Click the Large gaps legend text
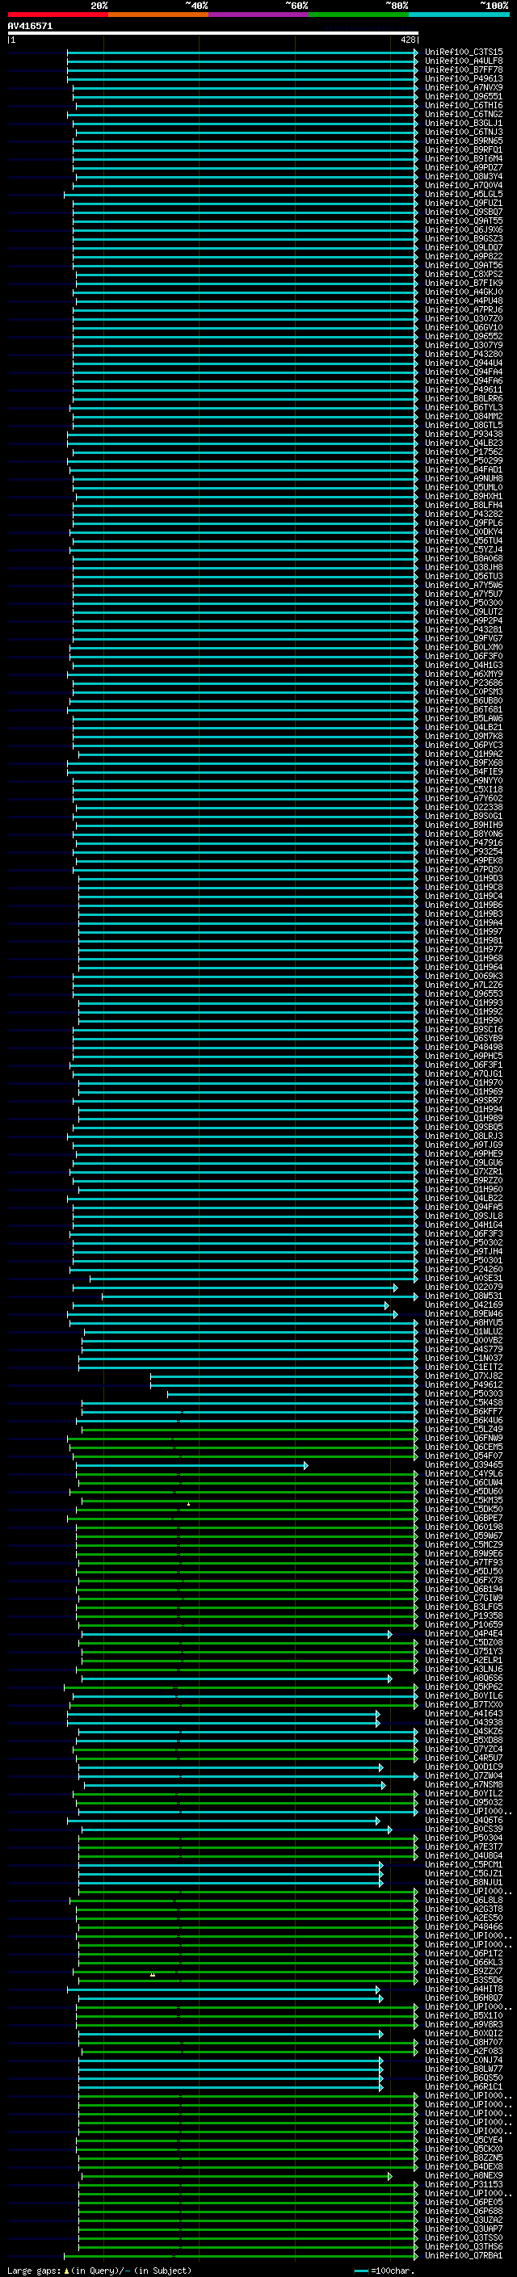Screen dimensions: 517x2277 [x=99, y=2270]
